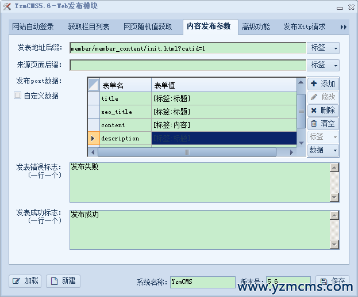Click the row pointer arrow of description row
This screenshot has width=358, height=297.
(x=94, y=138)
